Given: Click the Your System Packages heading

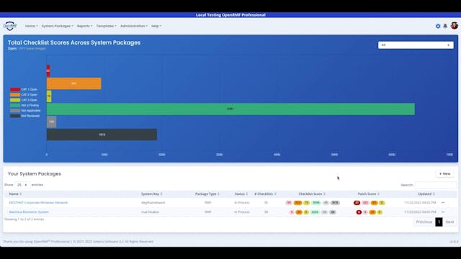Looking at the screenshot, I should [x=35, y=174].
